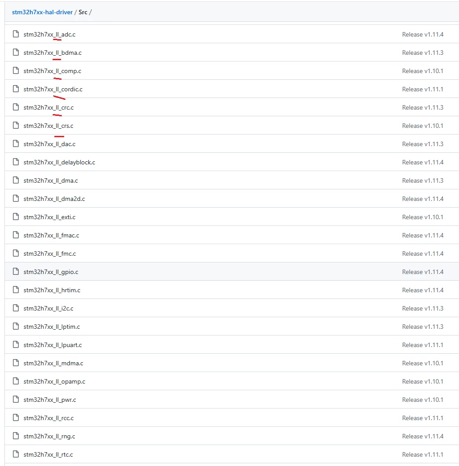The image size is (459, 466).
Task: Click Release v1.11.1 commit for ll_rtc.c
Action: pos(423,455)
